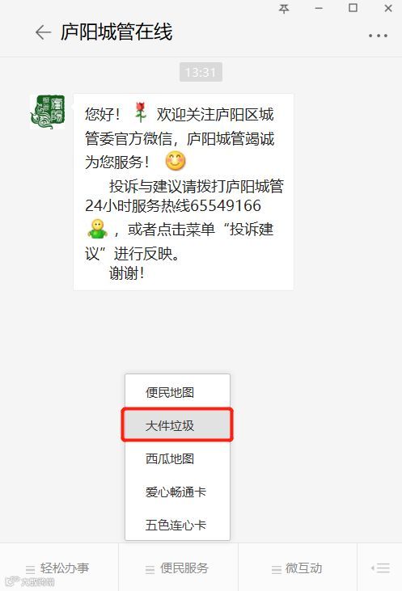The width and height of the screenshot is (402, 591).
Task: Maximize the chat window
Action: (353, 8)
